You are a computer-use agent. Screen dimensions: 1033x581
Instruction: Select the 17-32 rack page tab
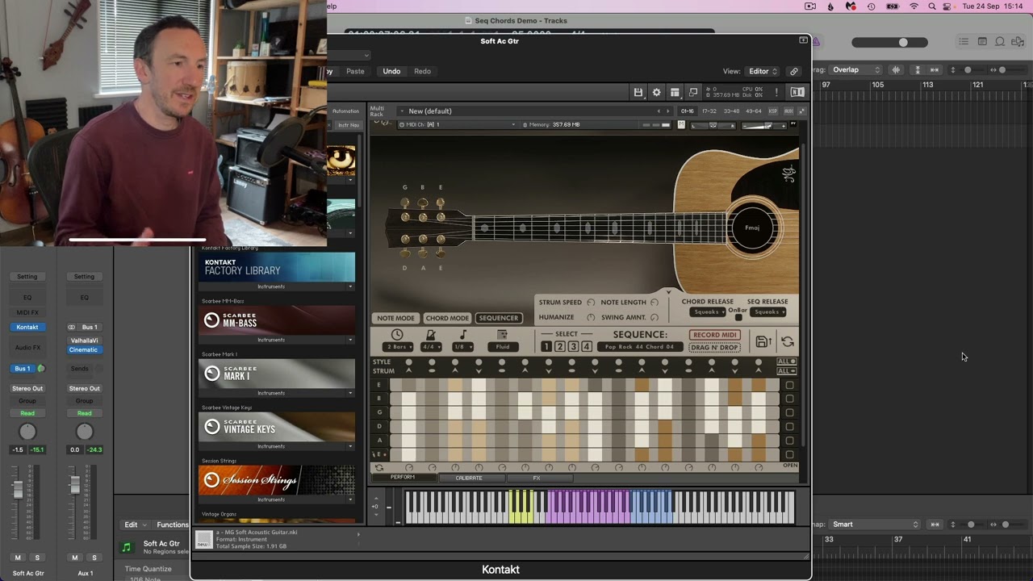(x=709, y=111)
